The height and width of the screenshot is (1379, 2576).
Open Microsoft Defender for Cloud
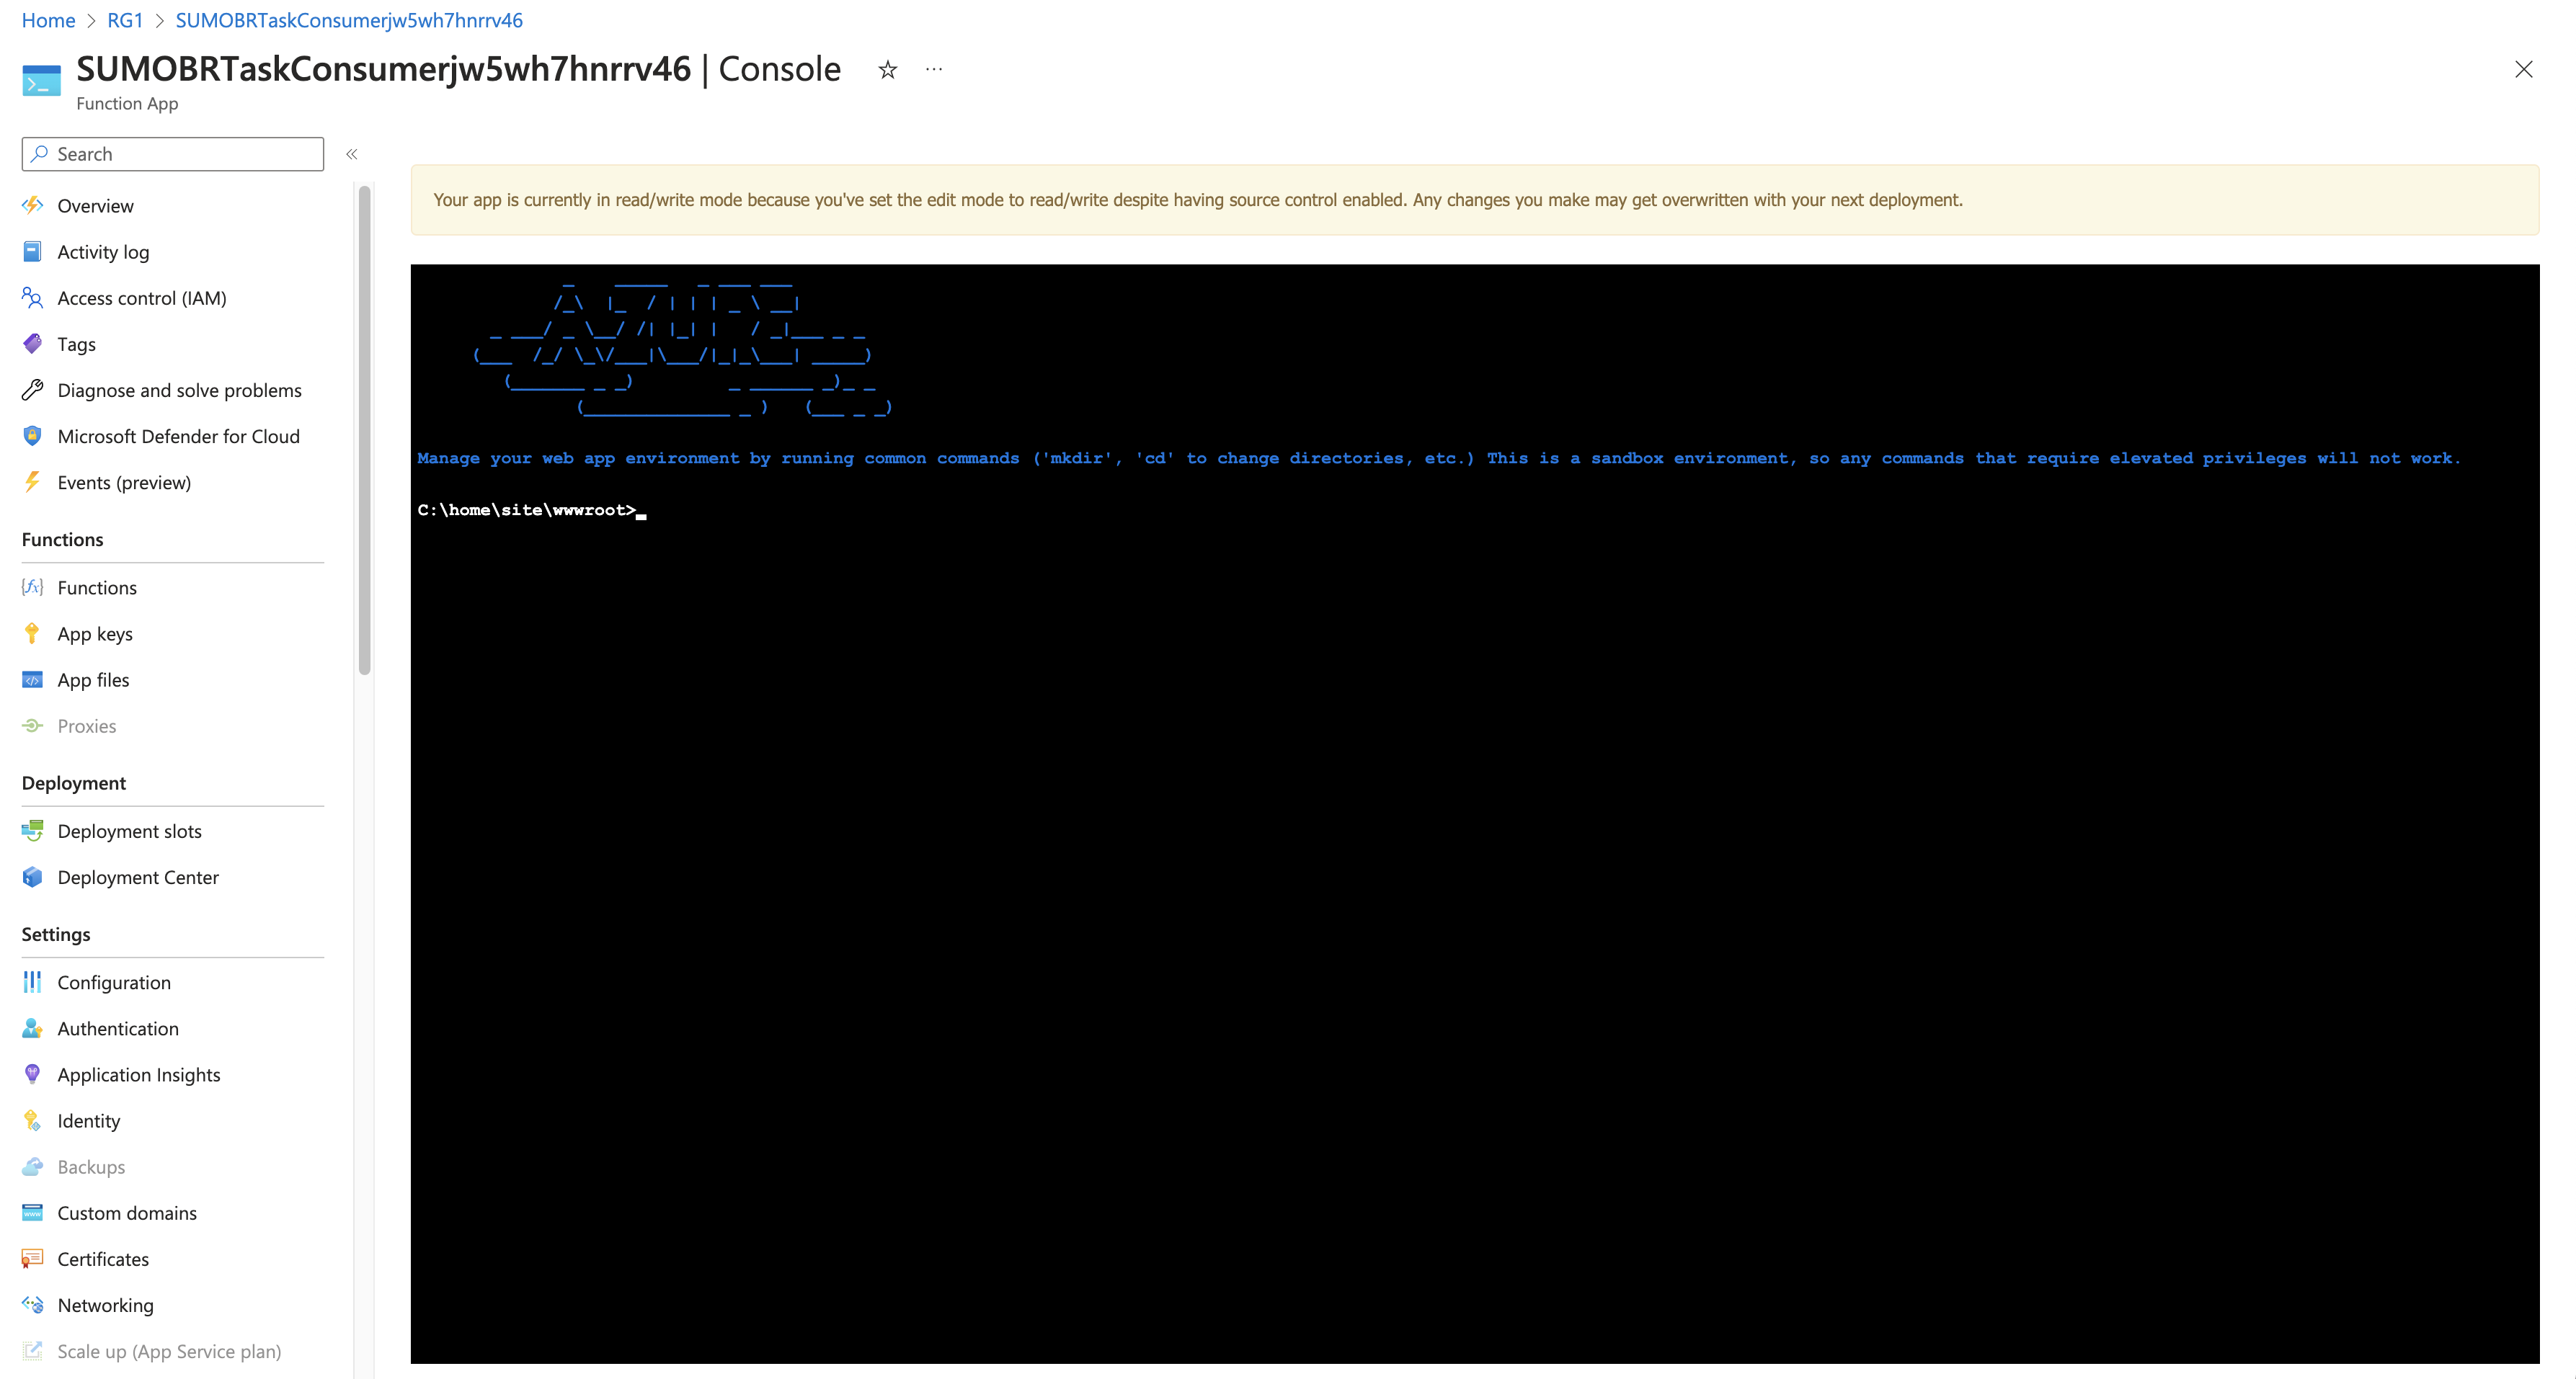178,436
